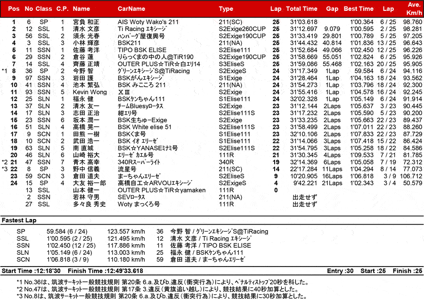Click car name BSK みこころ 211

141,85
